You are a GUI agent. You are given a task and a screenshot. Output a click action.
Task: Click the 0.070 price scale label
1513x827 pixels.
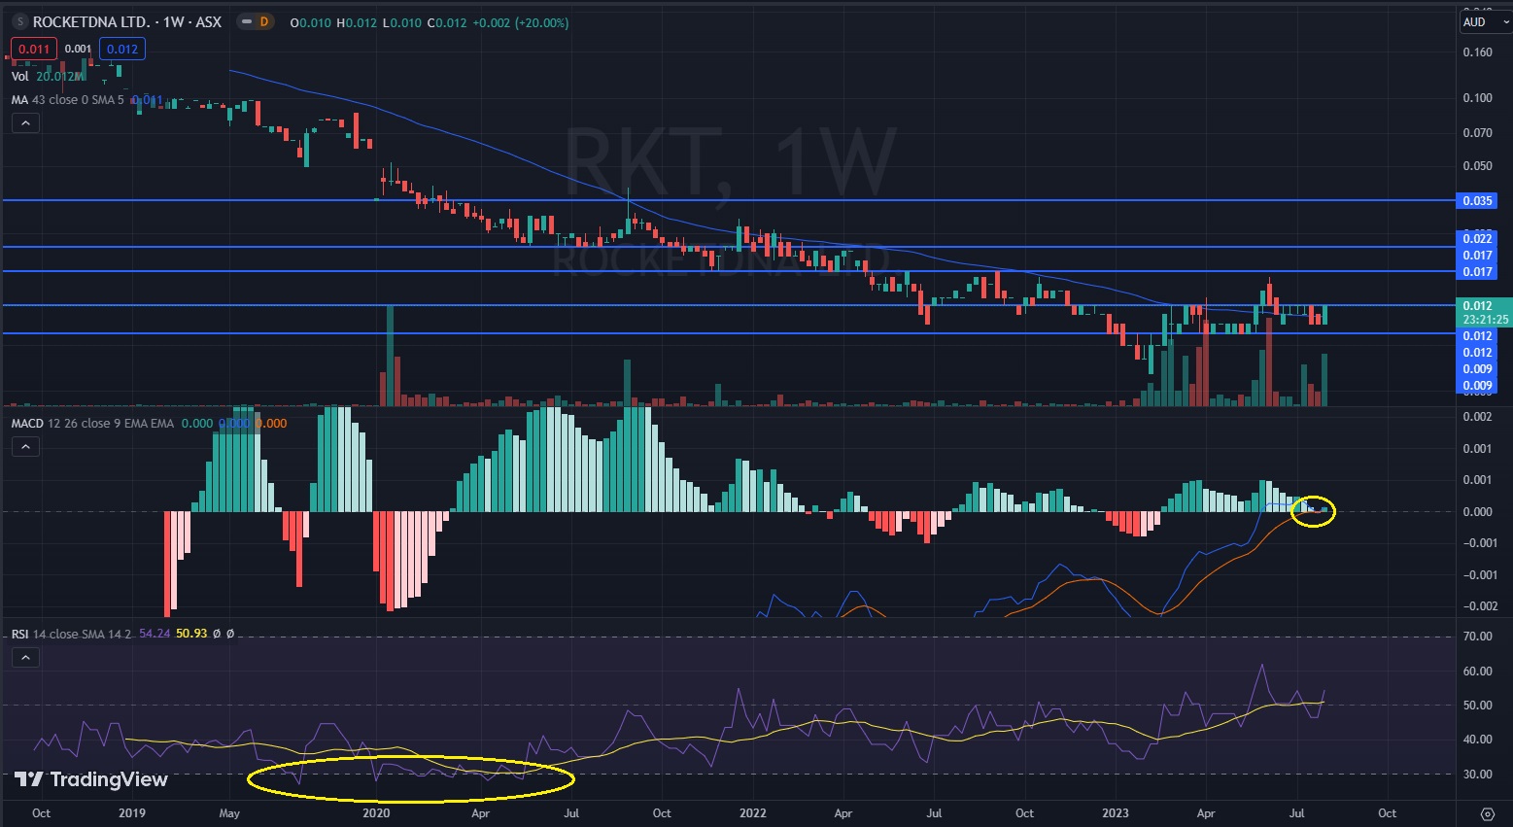1477,133
